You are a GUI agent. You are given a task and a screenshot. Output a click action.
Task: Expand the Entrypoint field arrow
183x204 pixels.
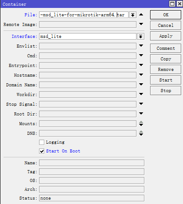[x=141, y=65]
